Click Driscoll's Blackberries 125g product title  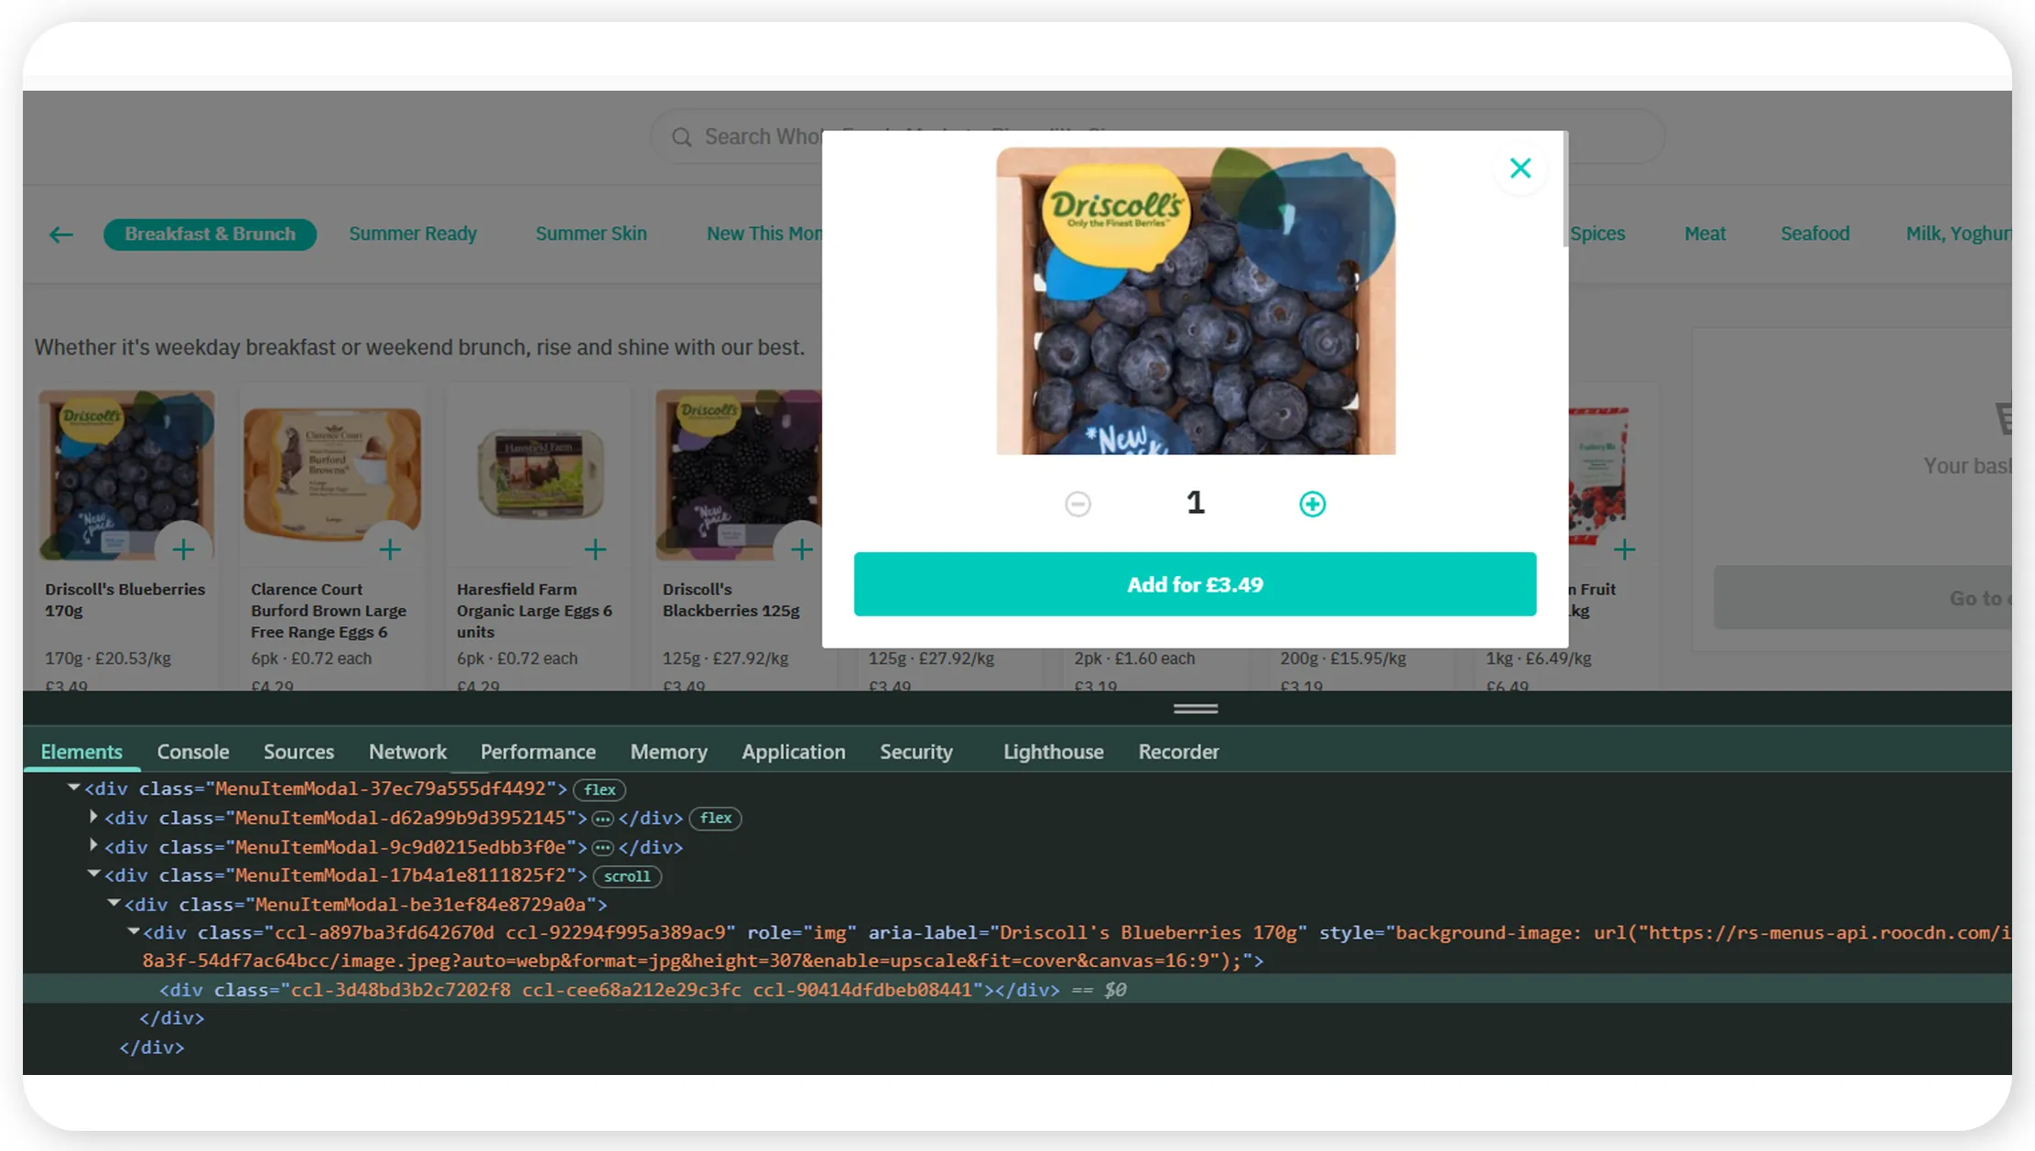(731, 600)
